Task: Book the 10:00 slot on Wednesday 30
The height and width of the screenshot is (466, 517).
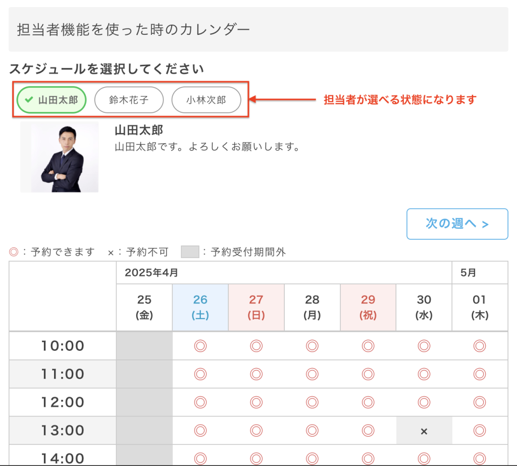Action: (424, 346)
